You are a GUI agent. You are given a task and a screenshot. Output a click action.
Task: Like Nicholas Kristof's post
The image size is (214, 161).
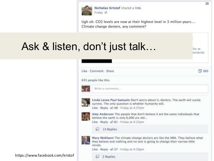click(84, 71)
